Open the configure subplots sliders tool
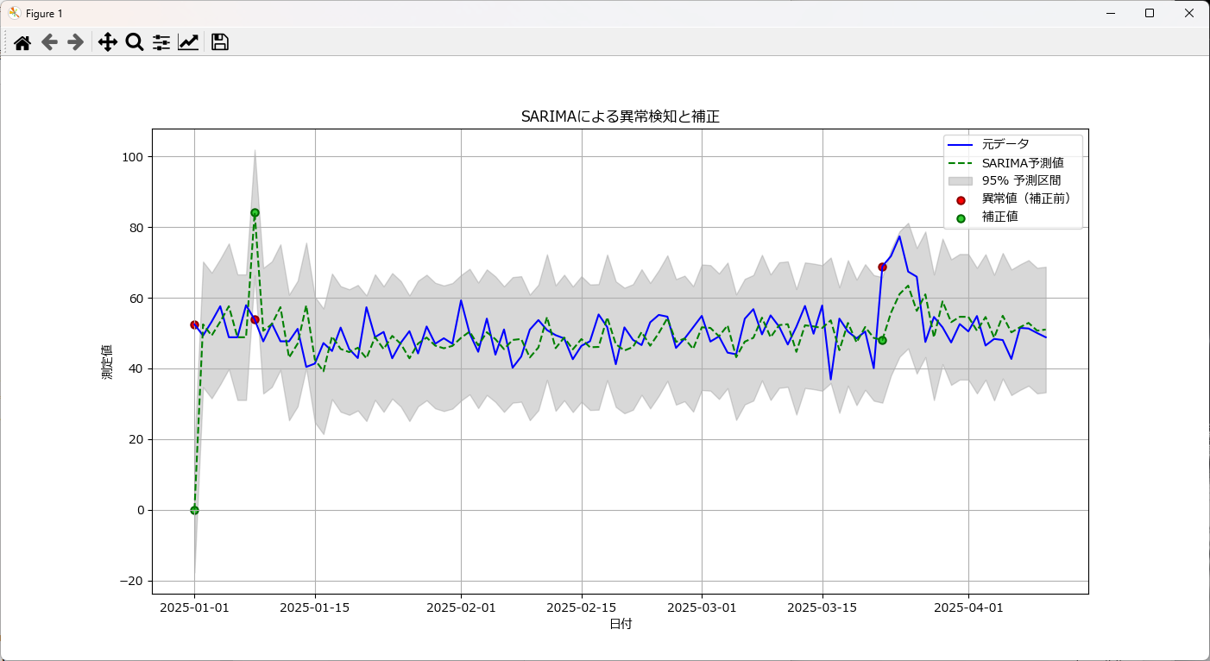This screenshot has height=661, width=1210. [161, 41]
